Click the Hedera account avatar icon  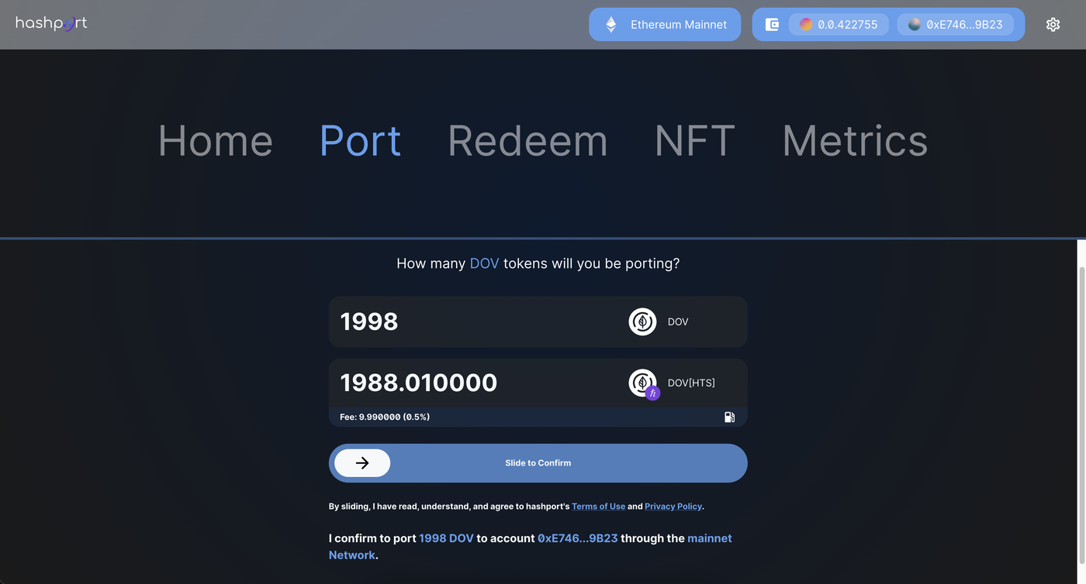(x=806, y=25)
